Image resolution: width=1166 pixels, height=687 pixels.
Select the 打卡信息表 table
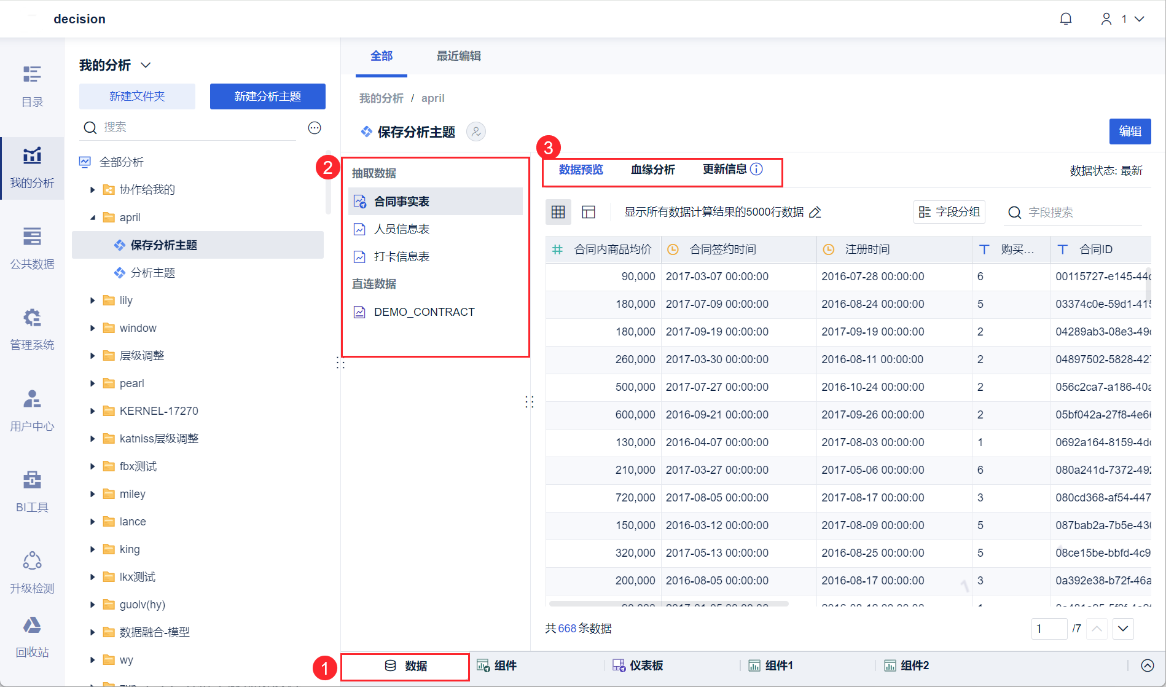[436, 257]
